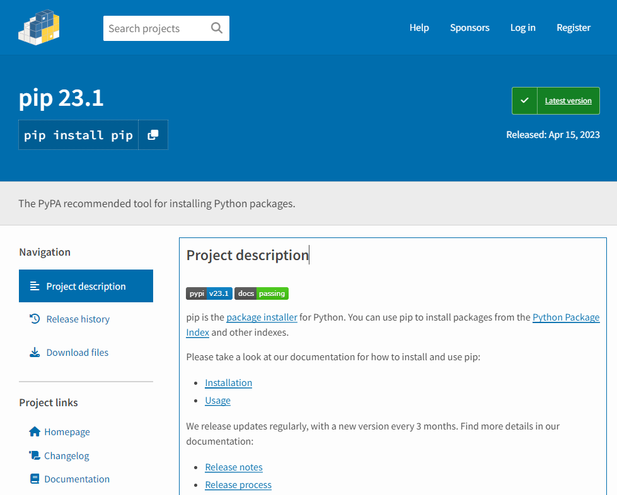Follow the Python Package Index link
This screenshot has height=495, width=617.
[566, 317]
